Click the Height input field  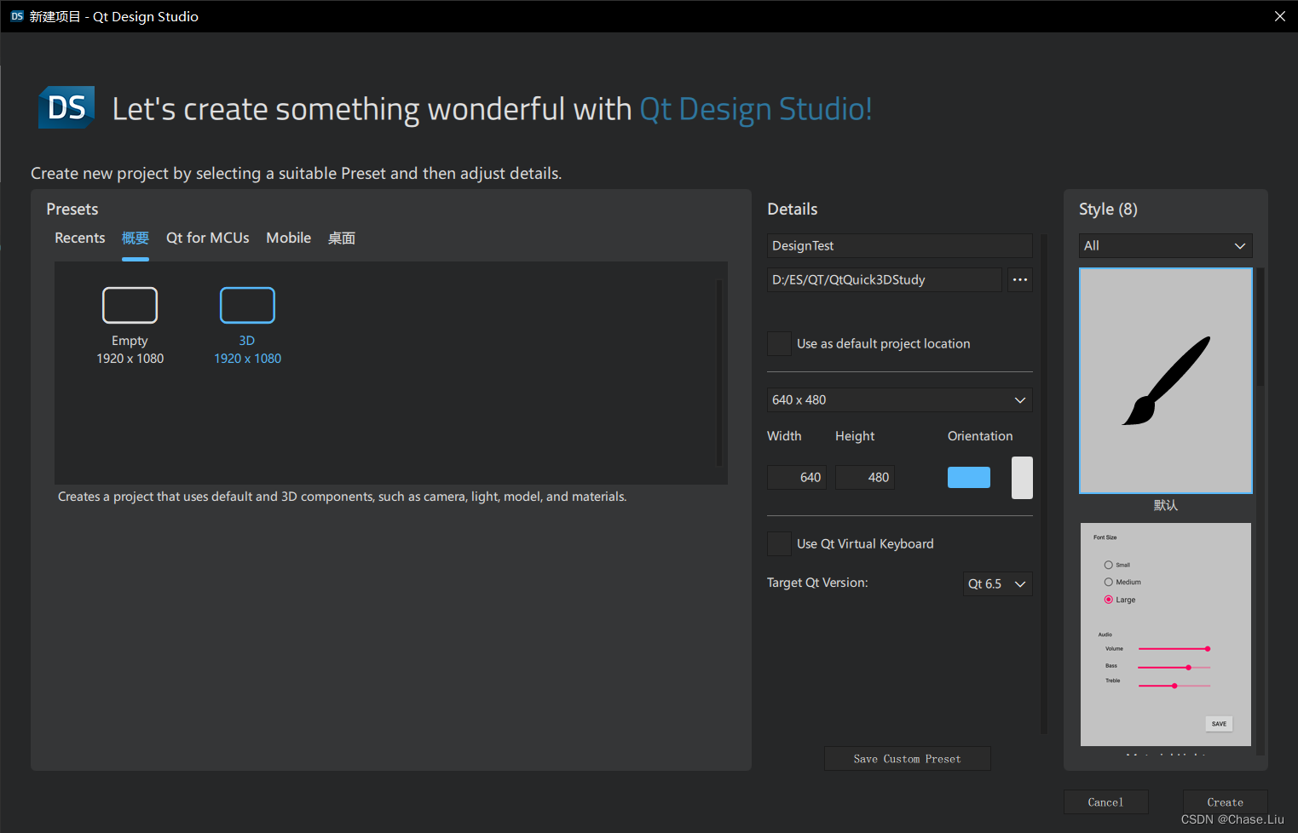864,477
